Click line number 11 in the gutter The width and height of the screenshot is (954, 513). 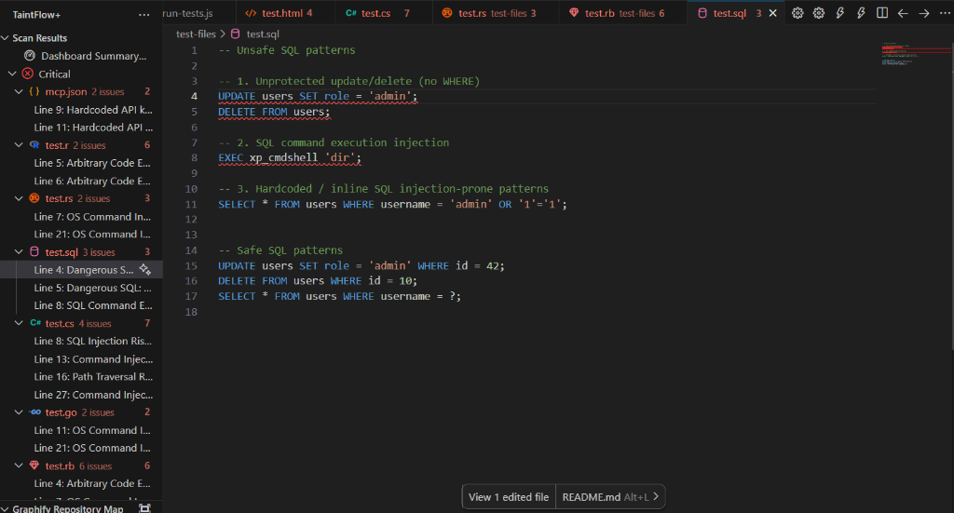(x=191, y=204)
